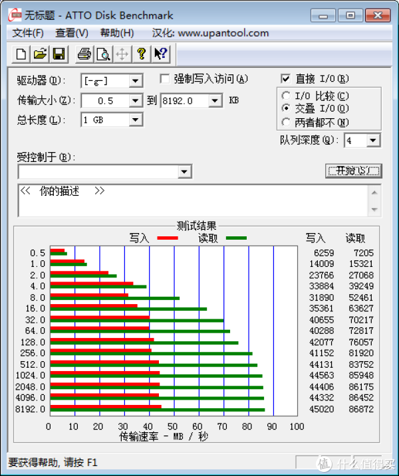Maximize the ATTO Disk Benchmark window
The height and width of the screenshot is (476, 399).
[350, 15]
